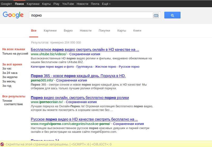Image resolution: width=212 pixels, height=147 pixels.
Task: Open Сохраненная копия for the onlain.tv result
Action: 81,102
